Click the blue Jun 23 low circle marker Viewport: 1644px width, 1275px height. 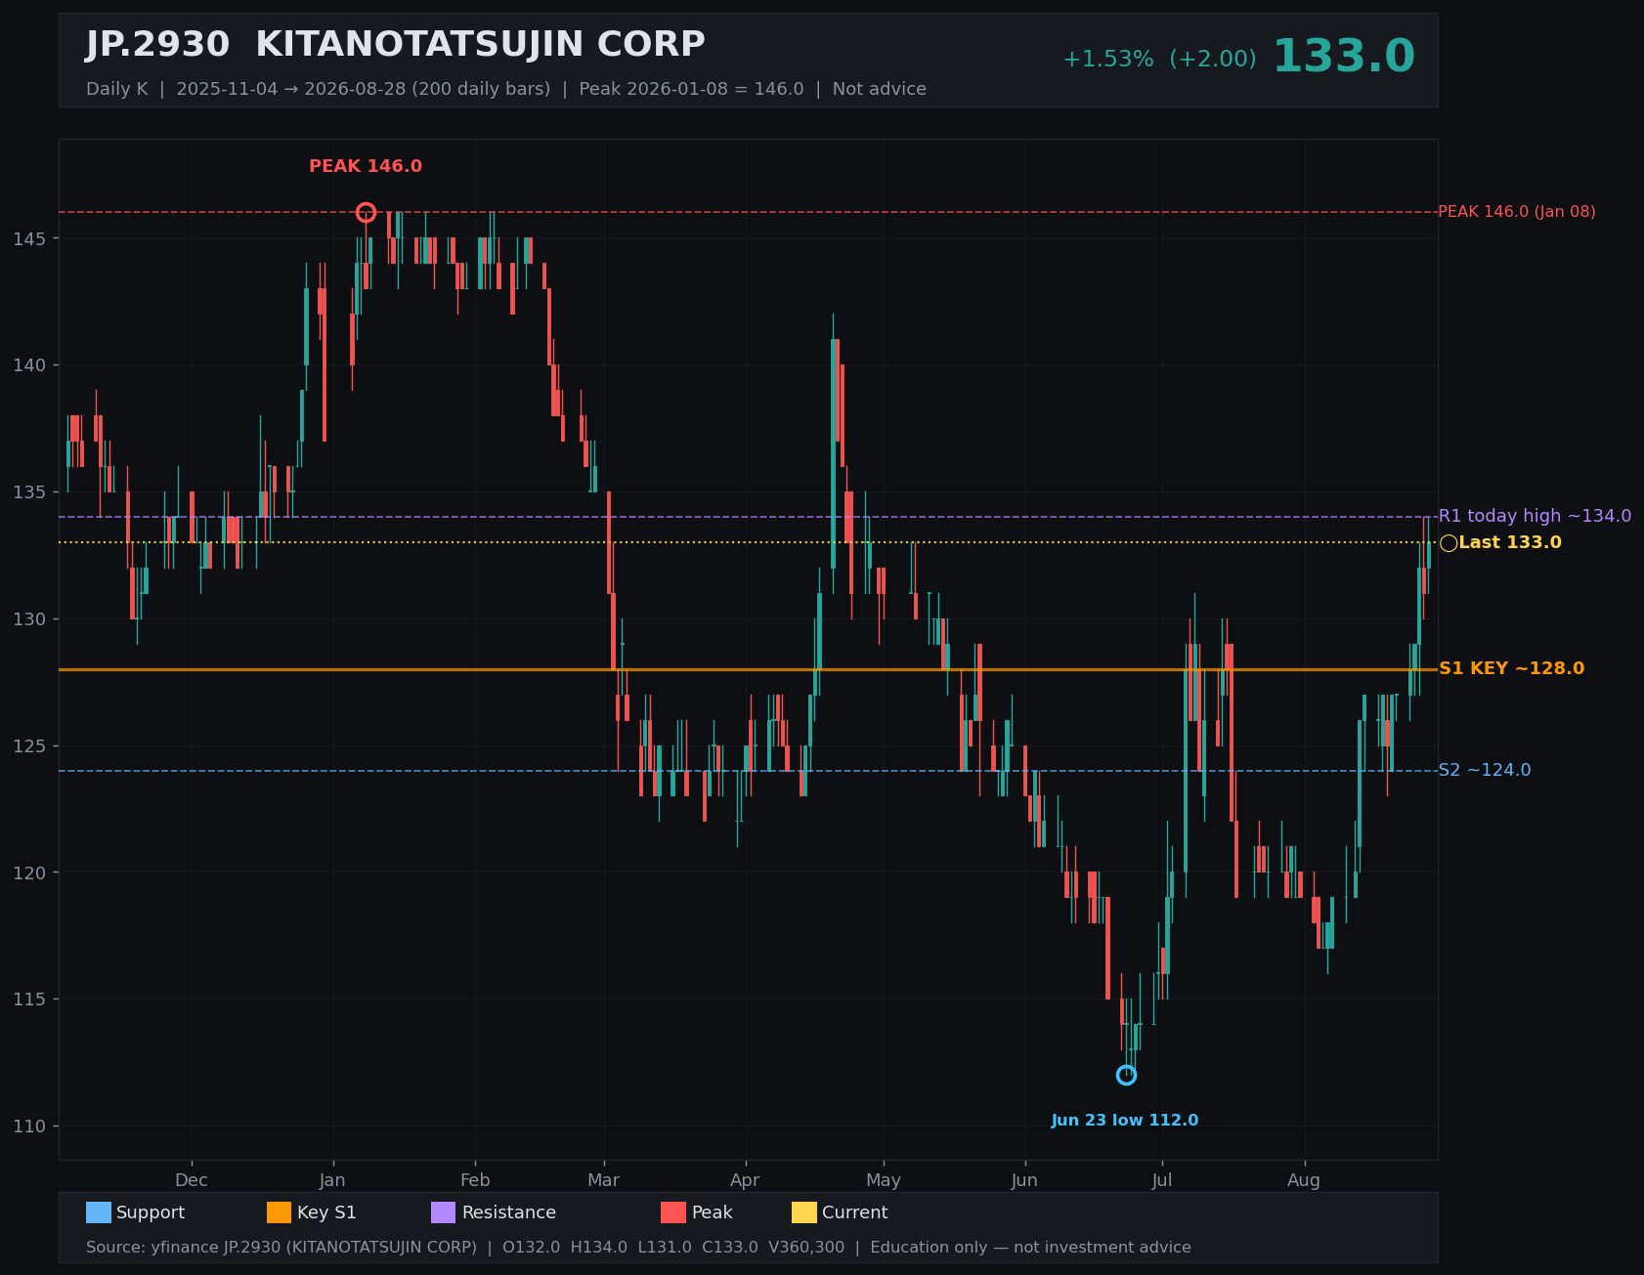[x=1126, y=1075]
